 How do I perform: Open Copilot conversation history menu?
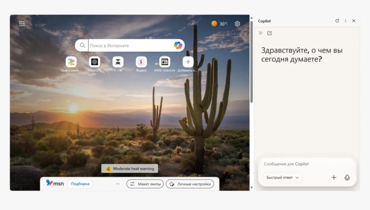click(x=260, y=33)
